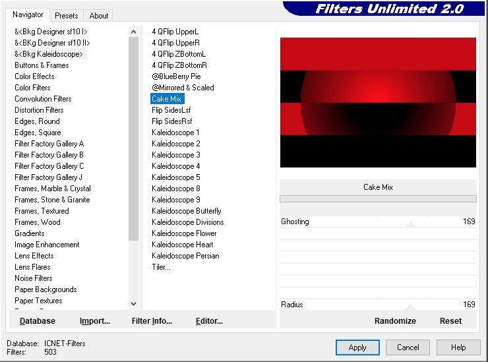488x362 pixels.
Task: Select Filter Factory Gallery B
Action: click(49, 155)
